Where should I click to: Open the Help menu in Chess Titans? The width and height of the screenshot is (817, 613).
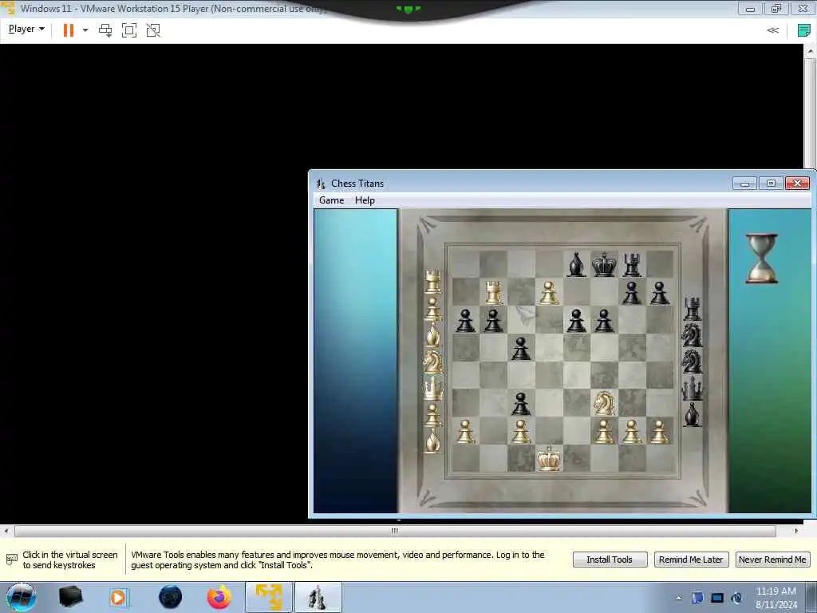pyautogui.click(x=365, y=200)
